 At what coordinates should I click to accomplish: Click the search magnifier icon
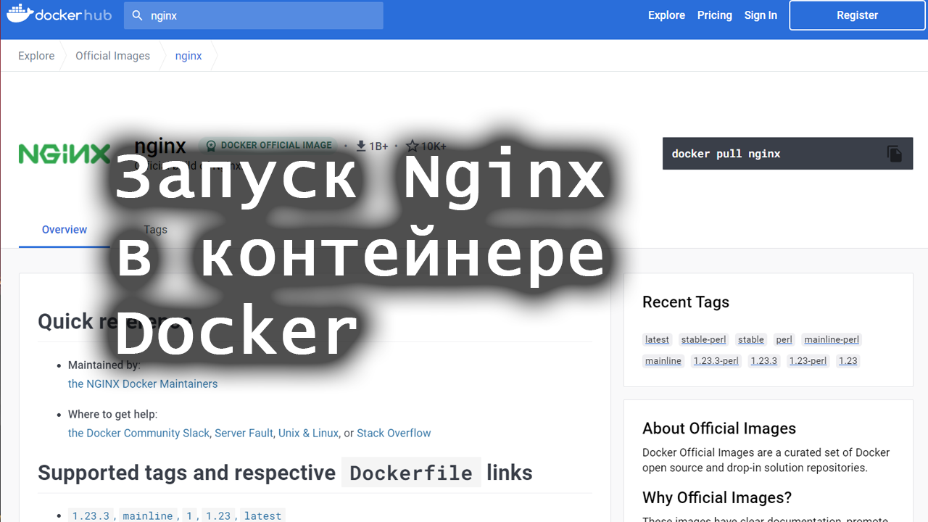[137, 15]
